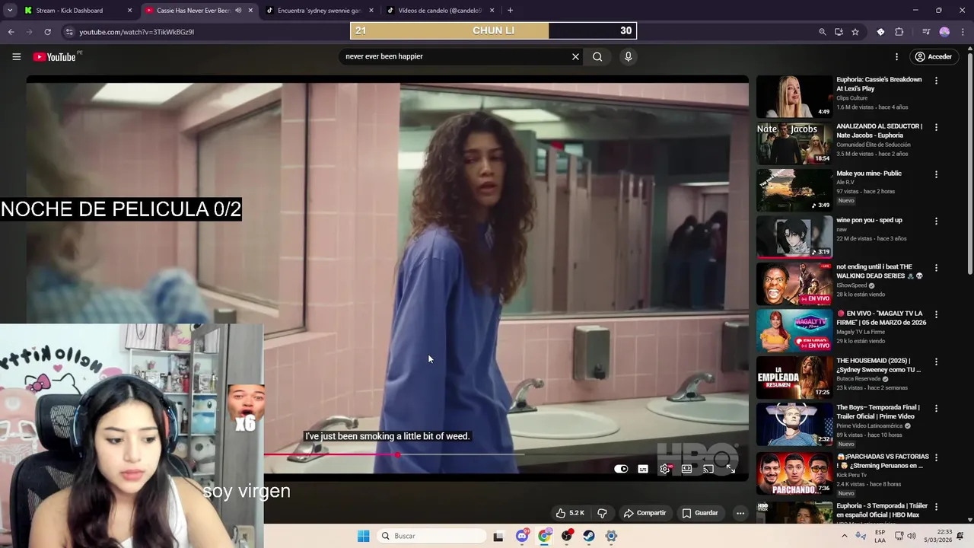Image resolution: width=974 pixels, height=548 pixels.
Task: Run search with magnifier button
Action: coord(597,56)
